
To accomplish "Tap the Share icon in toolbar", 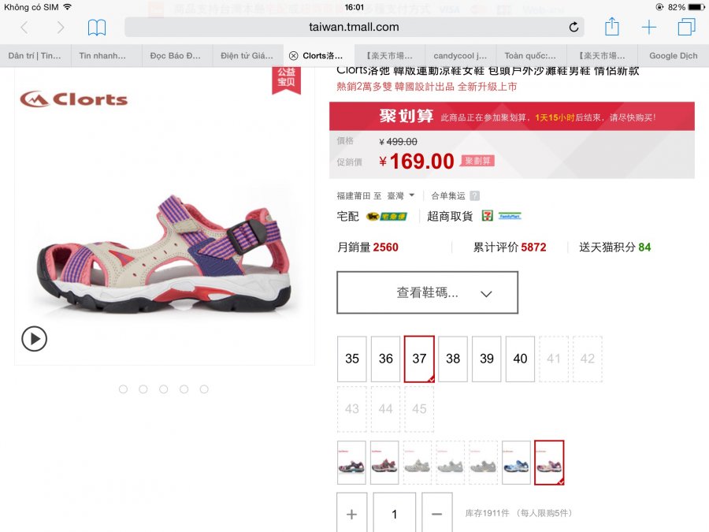I will (x=612, y=26).
